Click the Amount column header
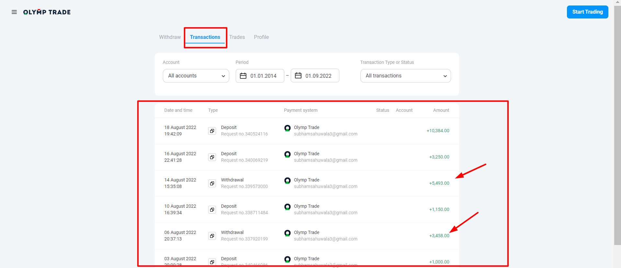Image resolution: width=621 pixels, height=268 pixels. click(x=441, y=110)
